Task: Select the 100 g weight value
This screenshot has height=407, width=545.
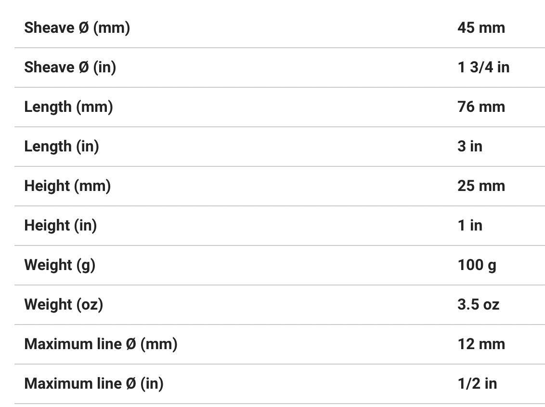Action: 477,265
